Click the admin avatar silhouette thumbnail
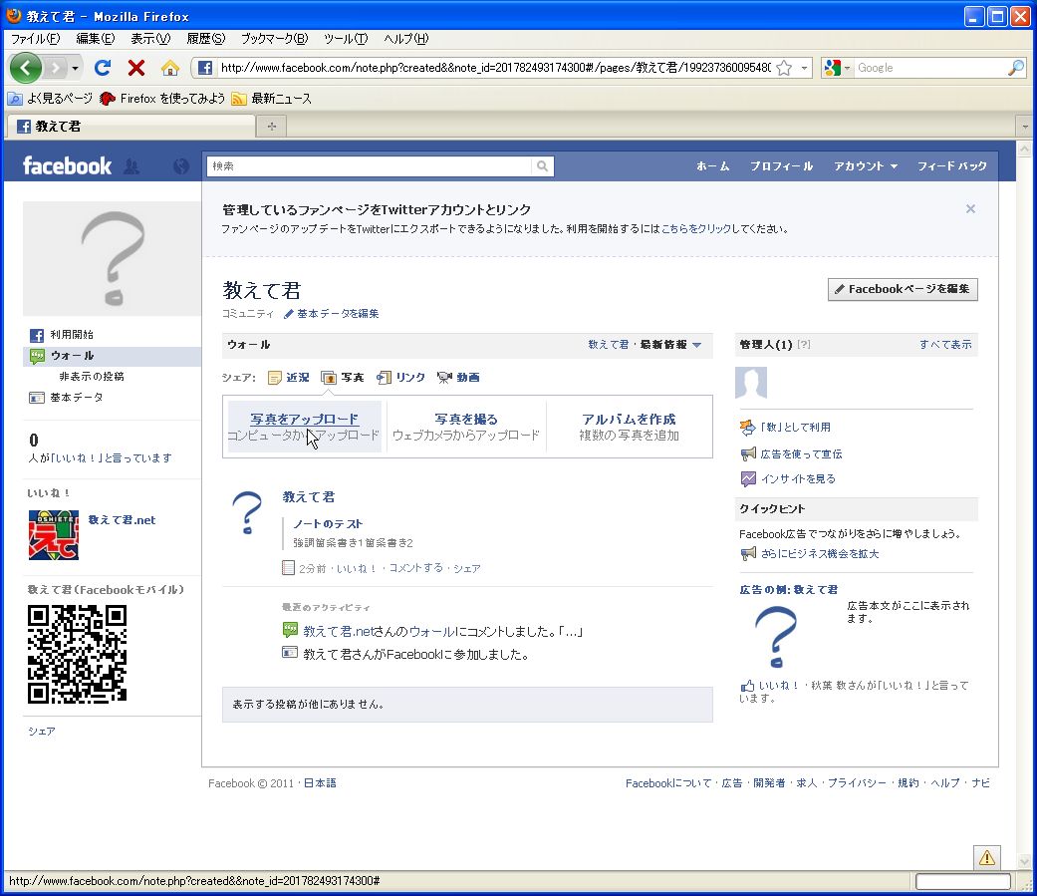This screenshot has width=1037, height=896. point(751,383)
